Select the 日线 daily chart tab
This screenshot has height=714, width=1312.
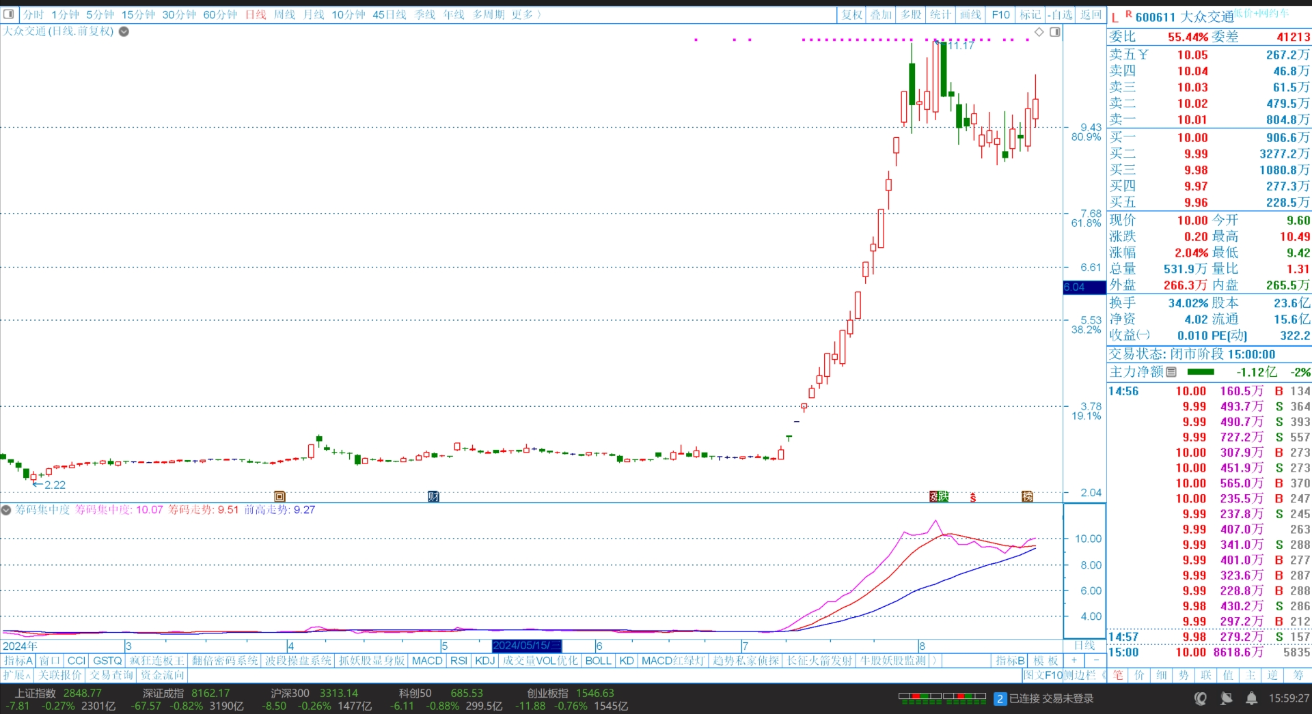tap(256, 14)
